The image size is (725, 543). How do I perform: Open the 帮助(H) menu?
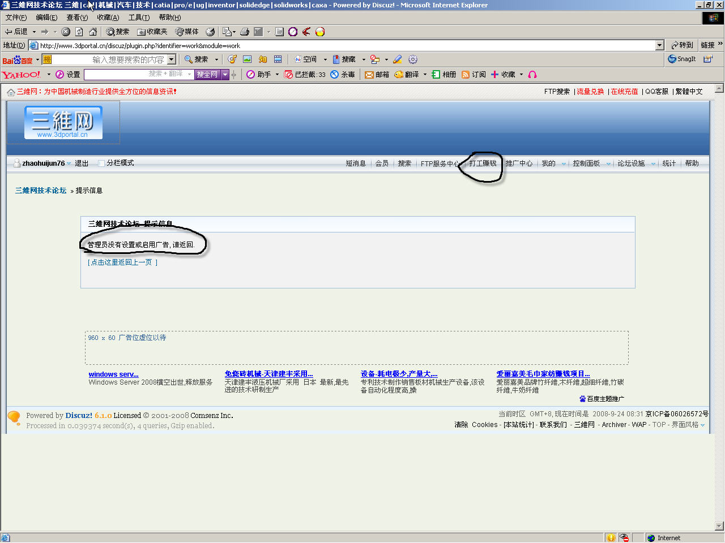169,18
